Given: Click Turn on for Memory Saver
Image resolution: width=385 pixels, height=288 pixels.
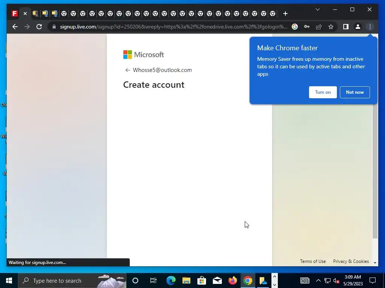Looking at the screenshot, I should [323, 92].
